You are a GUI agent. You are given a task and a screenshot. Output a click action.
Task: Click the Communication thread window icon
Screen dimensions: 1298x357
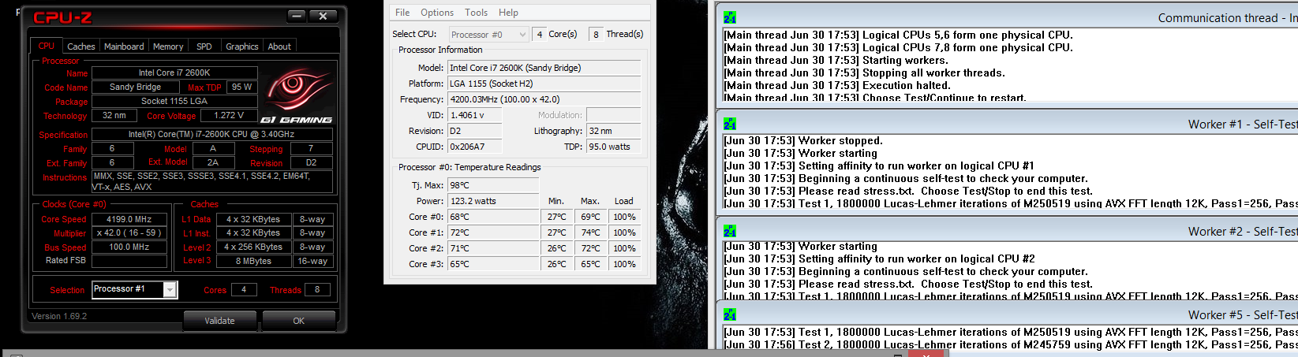click(730, 17)
